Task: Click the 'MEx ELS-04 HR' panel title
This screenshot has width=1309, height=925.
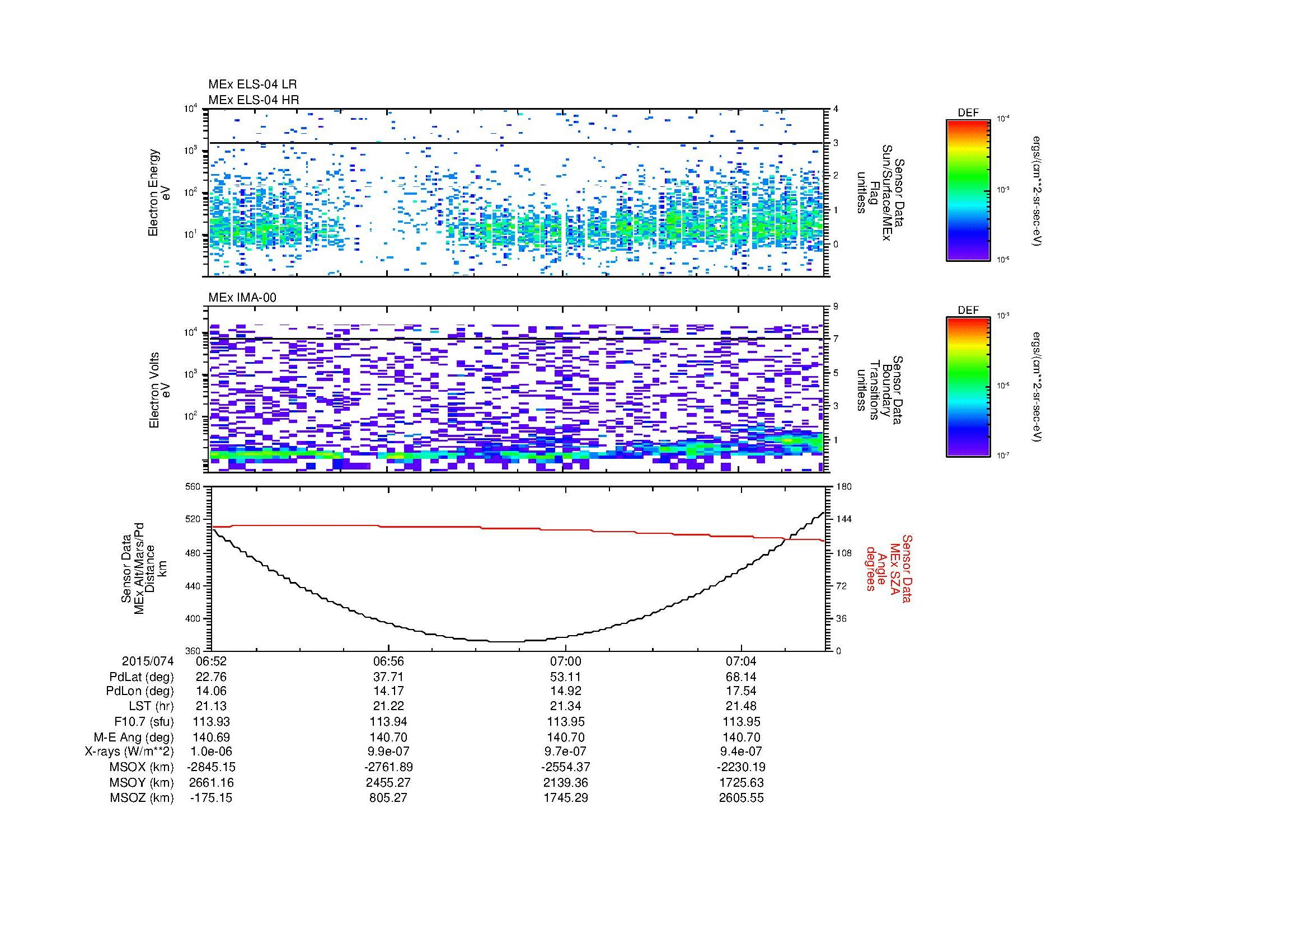Action: tap(254, 100)
